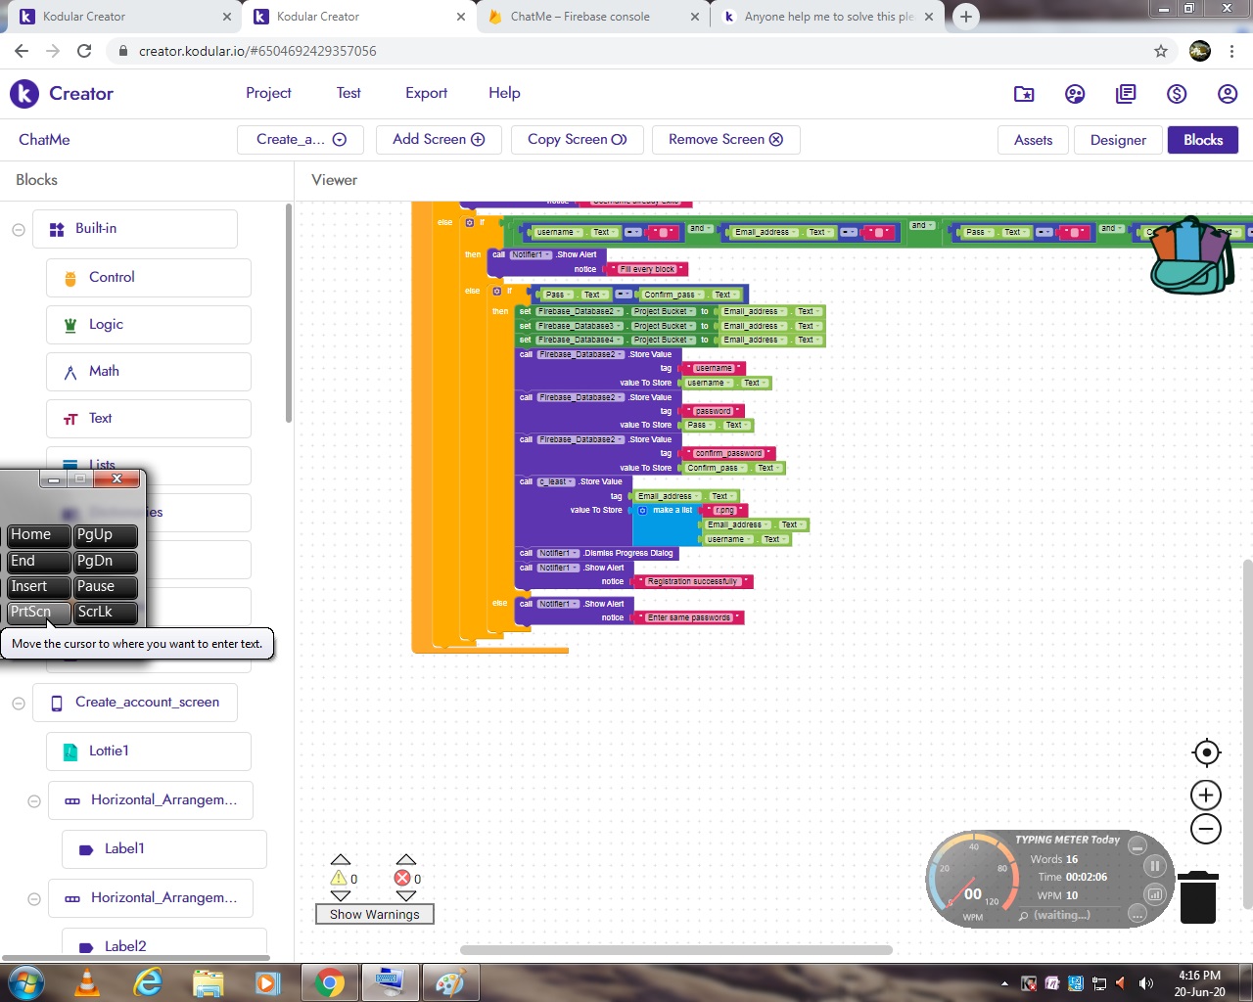The image size is (1253, 1002).
Task: Pause the Typing Meter widget
Action: (x=1155, y=866)
